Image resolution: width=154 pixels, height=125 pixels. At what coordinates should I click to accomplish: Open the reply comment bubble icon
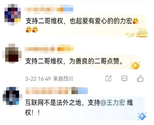coord(124,79)
